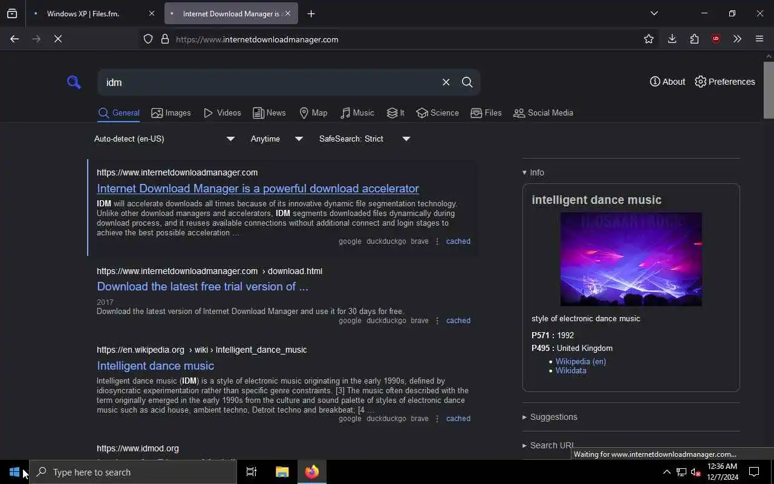Image resolution: width=774 pixels, height=484 pixels.
Task: Click the muted volume tray icon
Action: (x=696, y=472)
